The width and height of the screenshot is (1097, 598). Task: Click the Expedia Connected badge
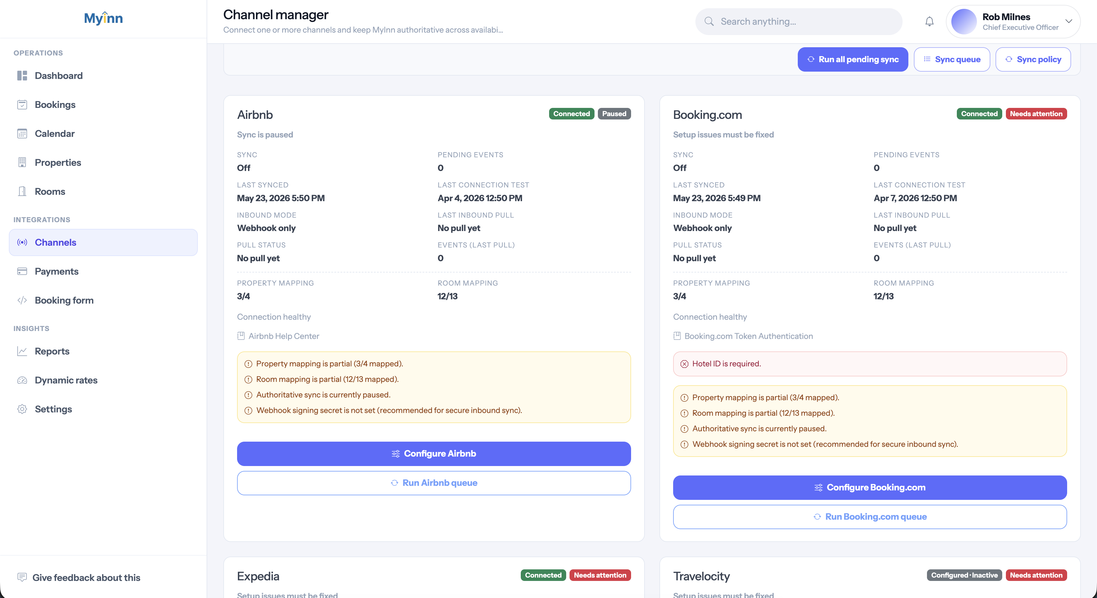(543, 575)
